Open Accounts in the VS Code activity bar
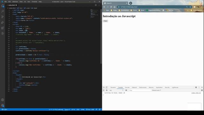Screen dimensions: 204x115 tap(3, 100)
